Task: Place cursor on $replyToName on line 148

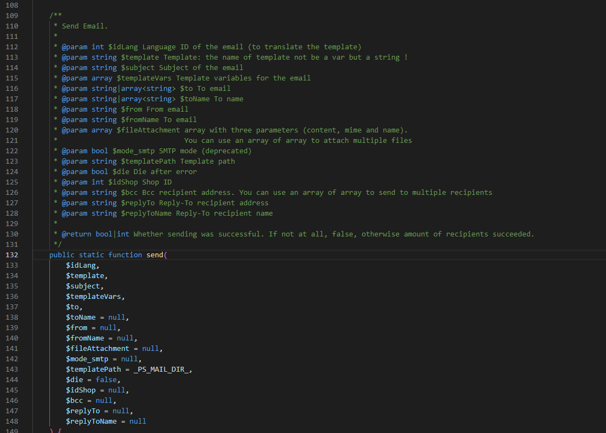Action: [91, 422]
